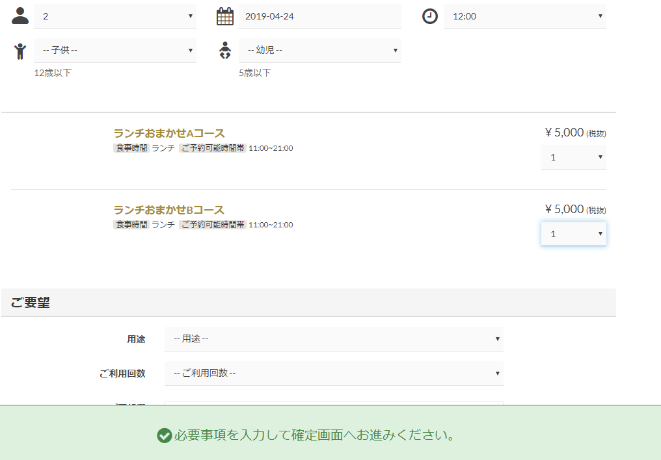Viewport: 661px width, 460px height.
Task: Click the 食事時間 tag under Aコース
Action: pos(131,148)
